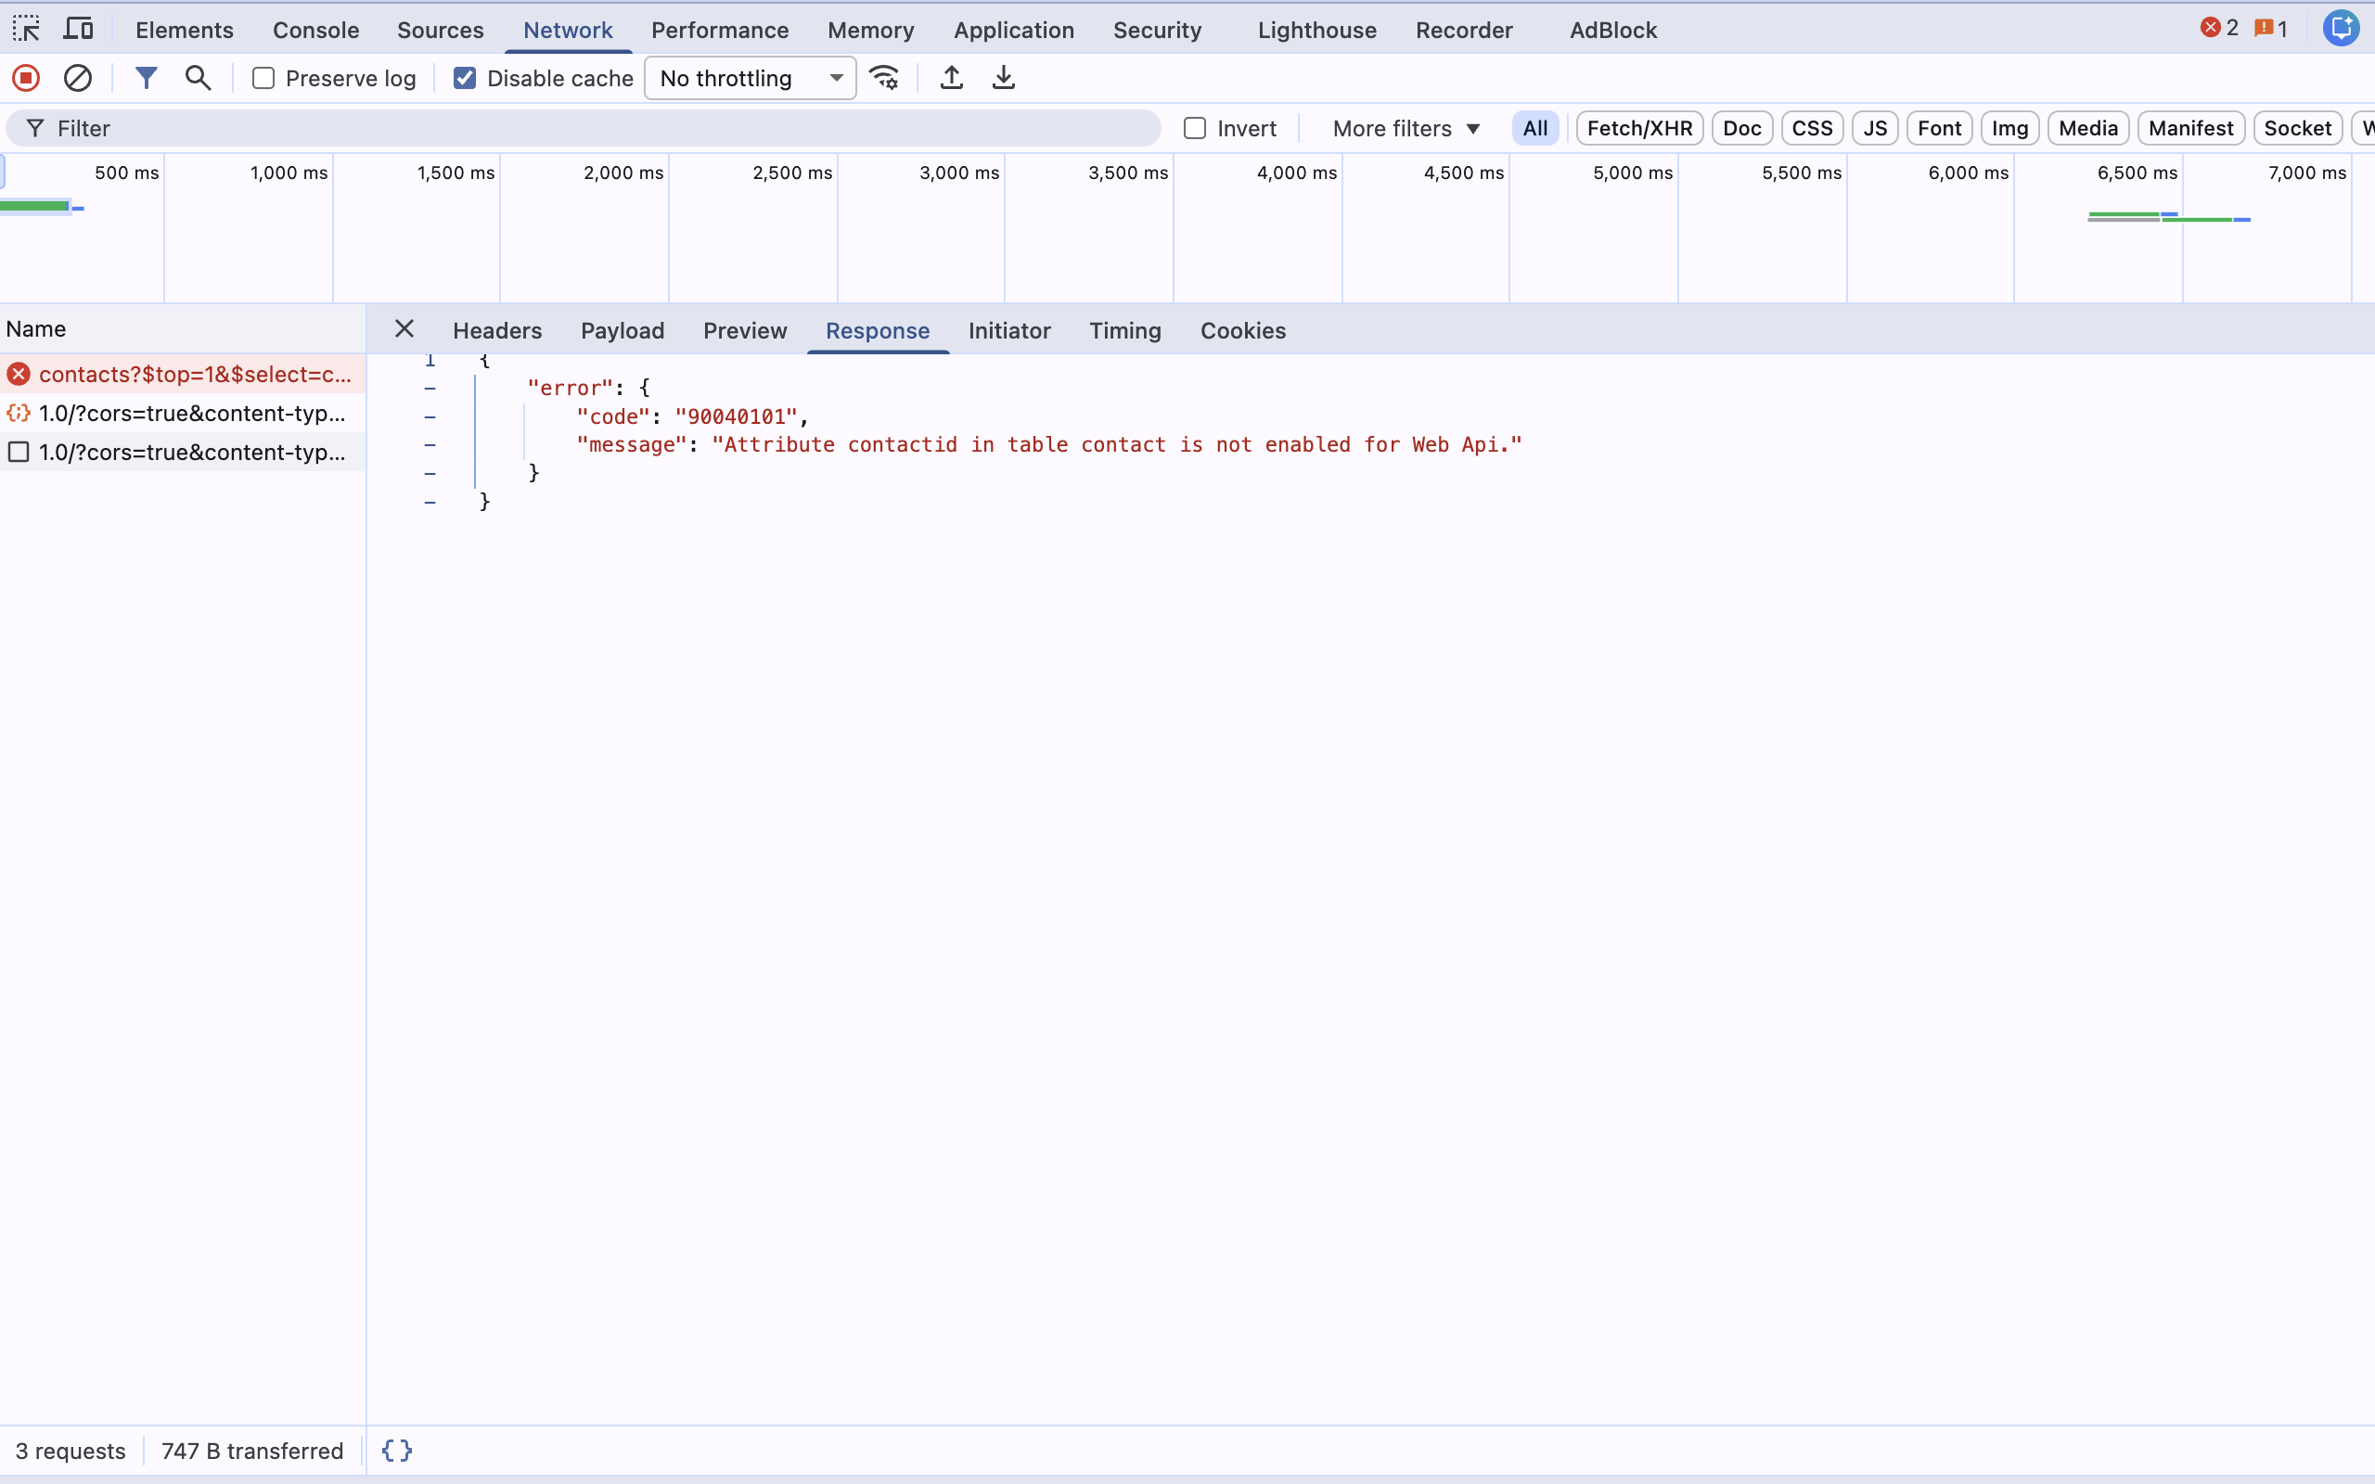Click the "90040101" code value

pos(736,416)
